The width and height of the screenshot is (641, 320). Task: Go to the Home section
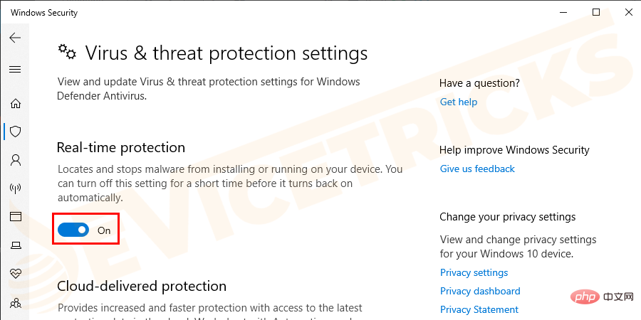pos(15,103)
